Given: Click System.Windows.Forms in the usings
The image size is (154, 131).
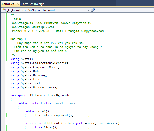Looking at the screenshot, I should coord(38,87).
